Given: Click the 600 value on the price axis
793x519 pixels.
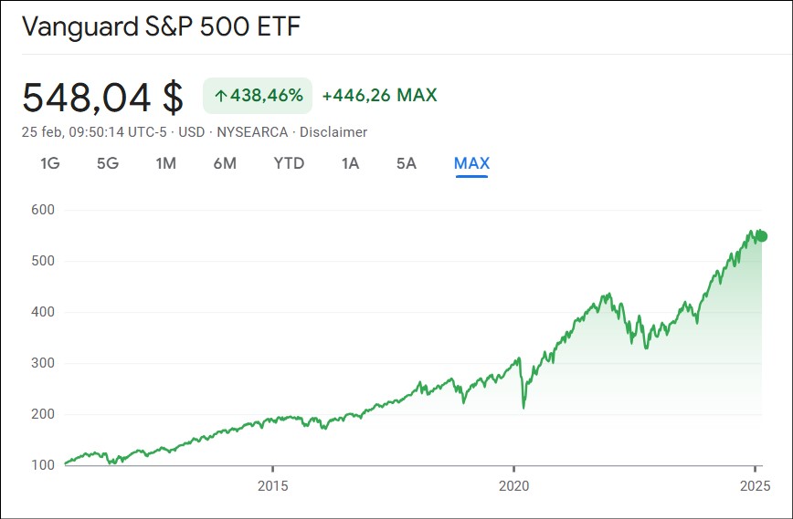Looking at the screenshot, I should pyautogui.click(x=43, y=210).
